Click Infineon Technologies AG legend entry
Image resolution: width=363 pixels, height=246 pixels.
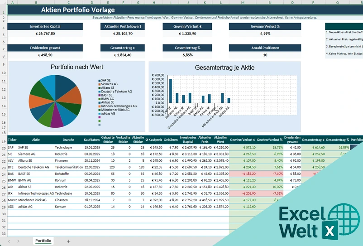(118, 106)
